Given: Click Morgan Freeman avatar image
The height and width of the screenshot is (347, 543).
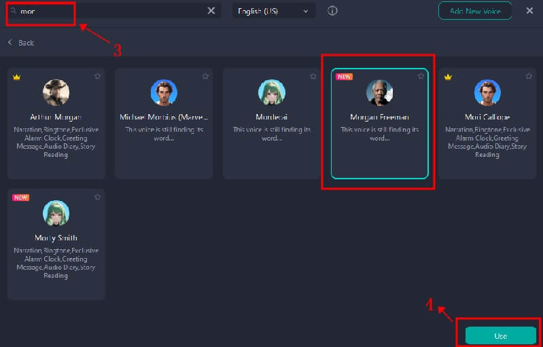Looking at the screenshot, I should click(379, 92).
